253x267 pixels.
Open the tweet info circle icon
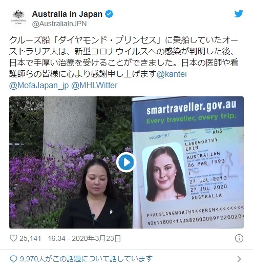point(239,238)
